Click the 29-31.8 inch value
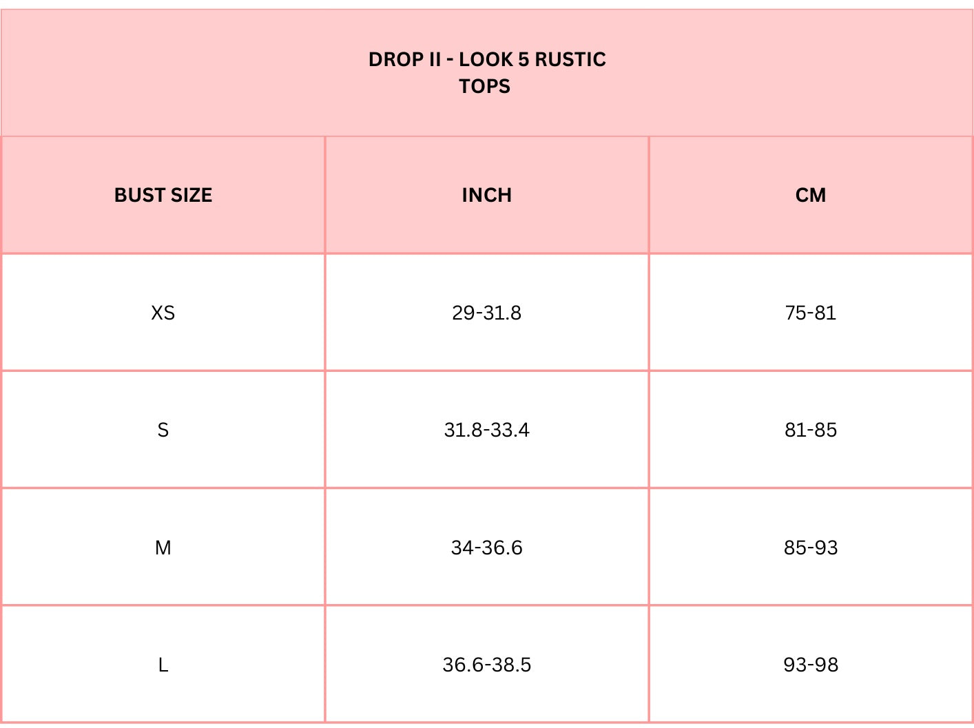Image resolution: width=974 pixels, height=728 pixels. 487,313
